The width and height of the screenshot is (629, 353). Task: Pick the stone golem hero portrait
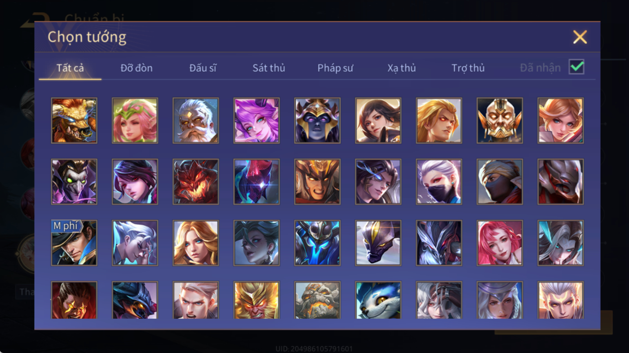(x=317, y=300)
